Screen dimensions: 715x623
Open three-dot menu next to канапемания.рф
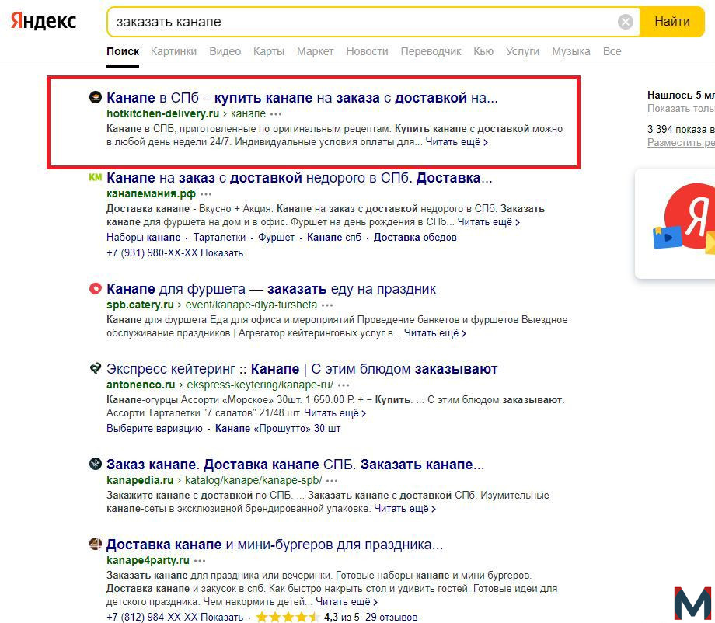206,194
